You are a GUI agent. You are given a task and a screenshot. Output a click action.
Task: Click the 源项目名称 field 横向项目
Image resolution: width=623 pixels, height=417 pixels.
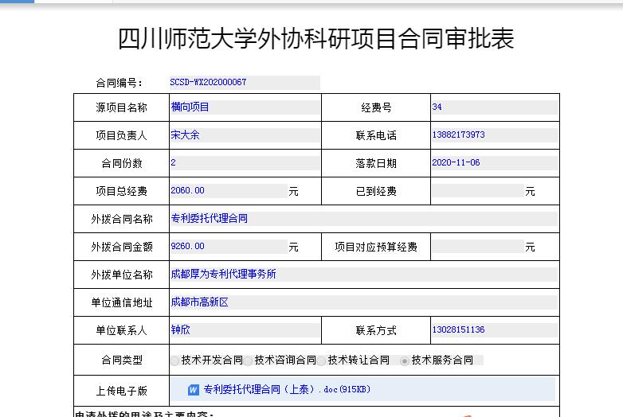pos(245,107)
